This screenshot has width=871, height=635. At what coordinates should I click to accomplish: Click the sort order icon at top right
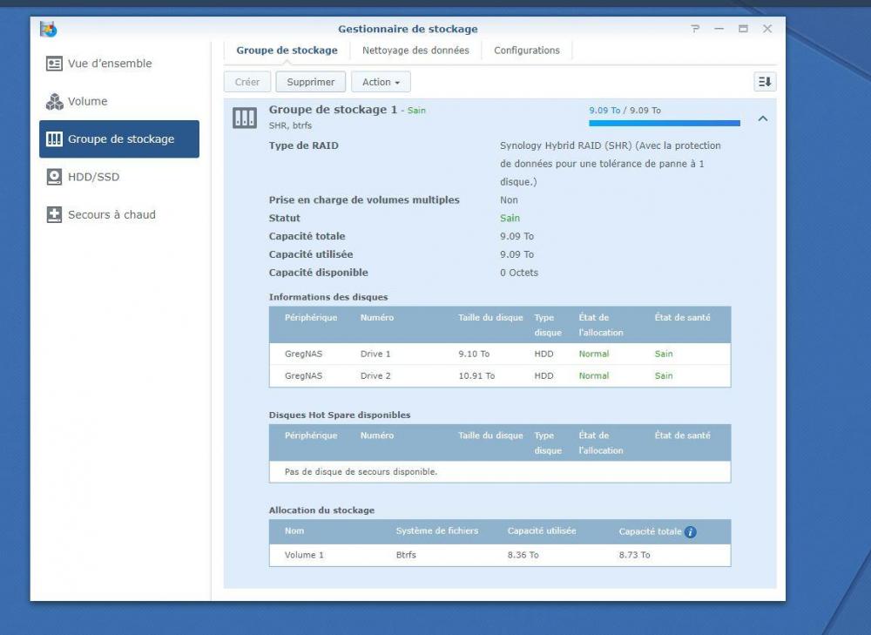[764, 82]
